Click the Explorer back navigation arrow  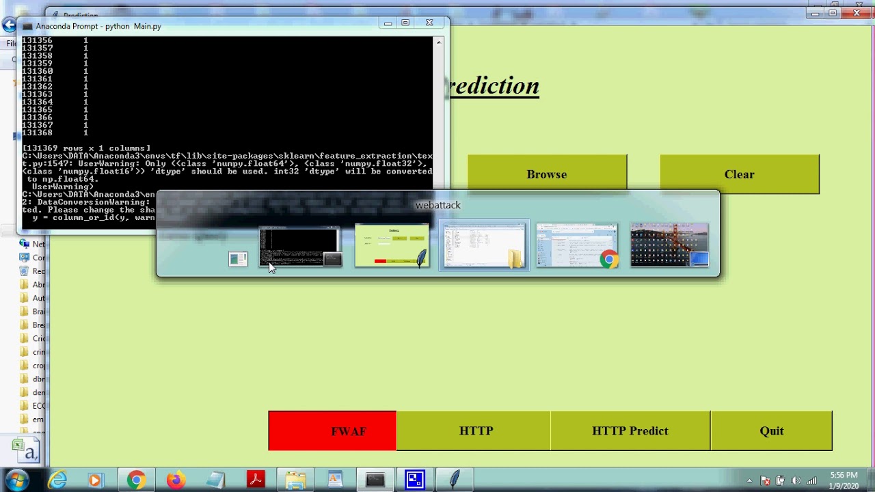[x=9, y=25]
